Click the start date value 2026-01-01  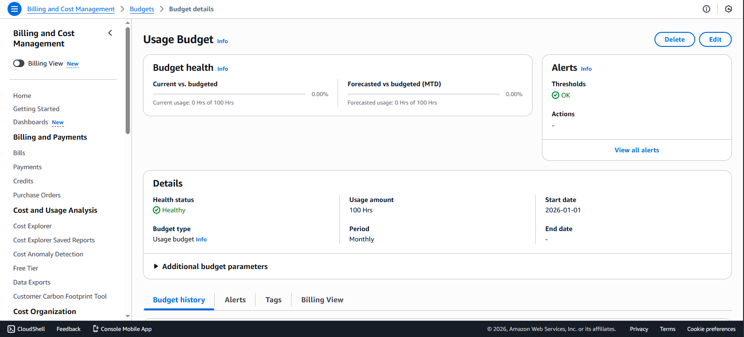563,210
